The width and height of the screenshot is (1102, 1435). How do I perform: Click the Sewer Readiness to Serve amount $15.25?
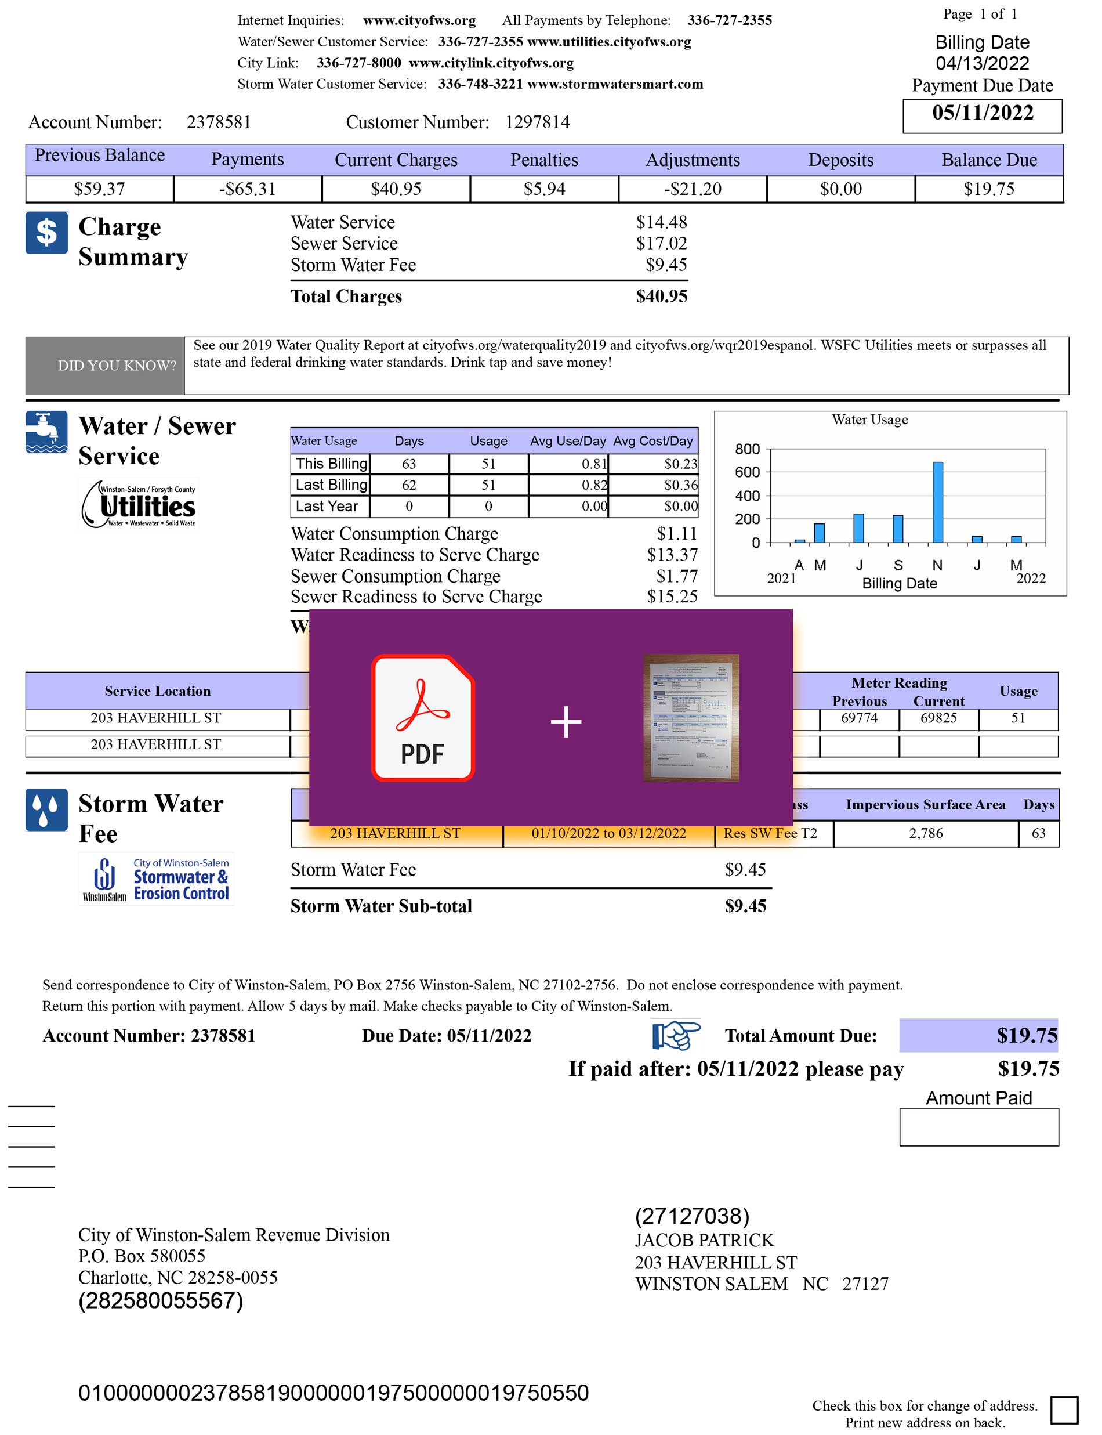tap(672, 597)
